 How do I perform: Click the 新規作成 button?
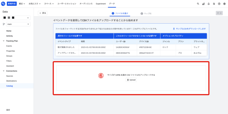pyautogui.click(x=12, y=4)
